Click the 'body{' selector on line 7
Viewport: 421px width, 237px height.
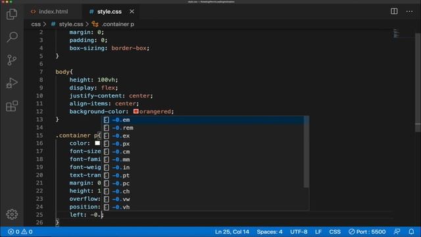click(x=64, y=72)
